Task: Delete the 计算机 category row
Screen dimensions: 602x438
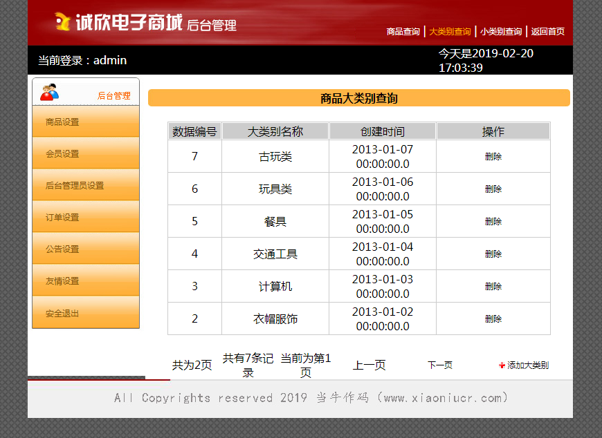Action: pos(493,286)
